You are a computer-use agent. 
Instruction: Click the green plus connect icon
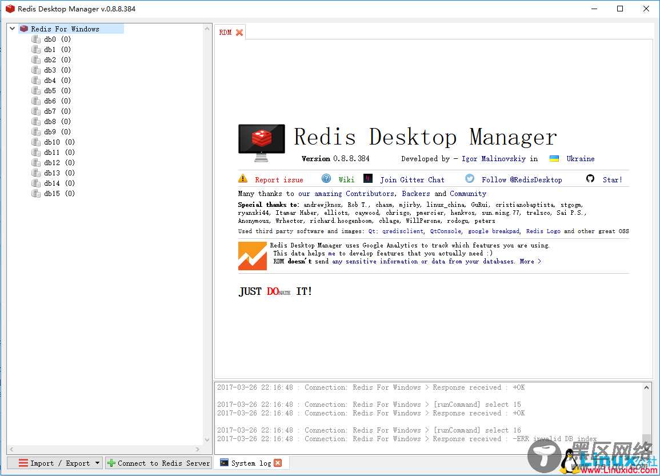(x=111, y=463)
